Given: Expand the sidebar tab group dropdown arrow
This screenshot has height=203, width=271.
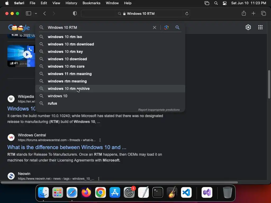Looking at the screenshot, I should [x=36, y=13].
